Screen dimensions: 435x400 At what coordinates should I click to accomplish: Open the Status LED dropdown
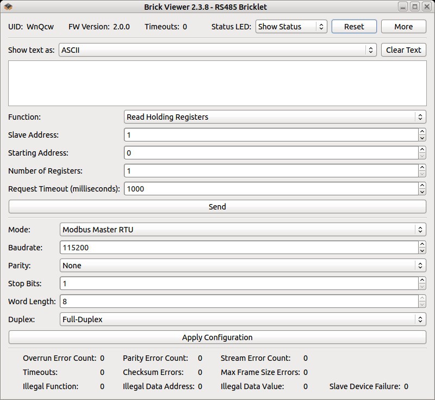click(x=291, y=27)
